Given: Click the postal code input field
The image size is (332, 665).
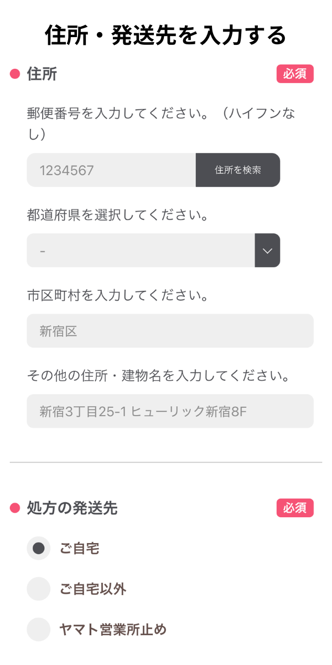Looking at the screenshot, I should (x=111, y=170).
